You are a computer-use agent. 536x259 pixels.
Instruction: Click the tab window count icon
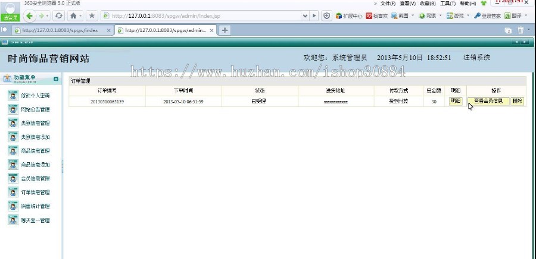[508, 31]
